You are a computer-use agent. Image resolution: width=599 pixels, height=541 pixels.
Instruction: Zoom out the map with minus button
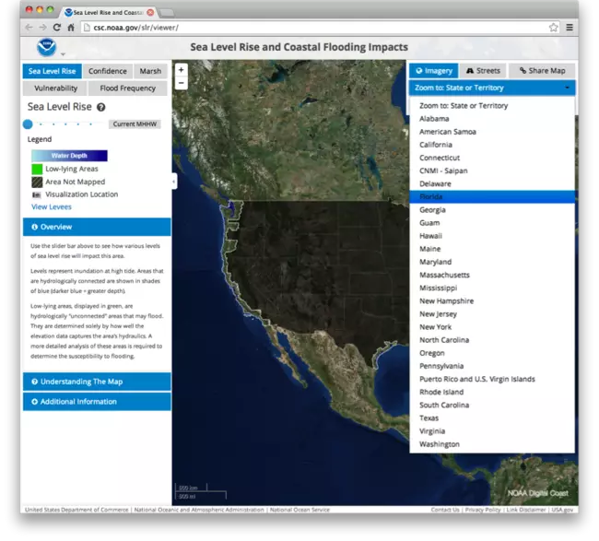[181, 83]
